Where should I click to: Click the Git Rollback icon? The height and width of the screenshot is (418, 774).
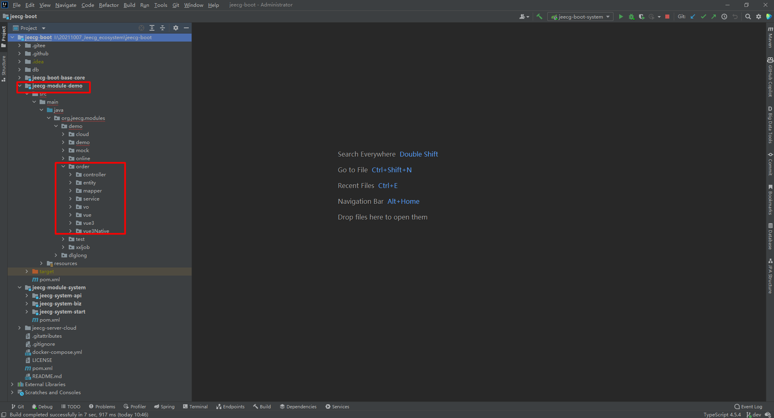[x=735, y=17]
